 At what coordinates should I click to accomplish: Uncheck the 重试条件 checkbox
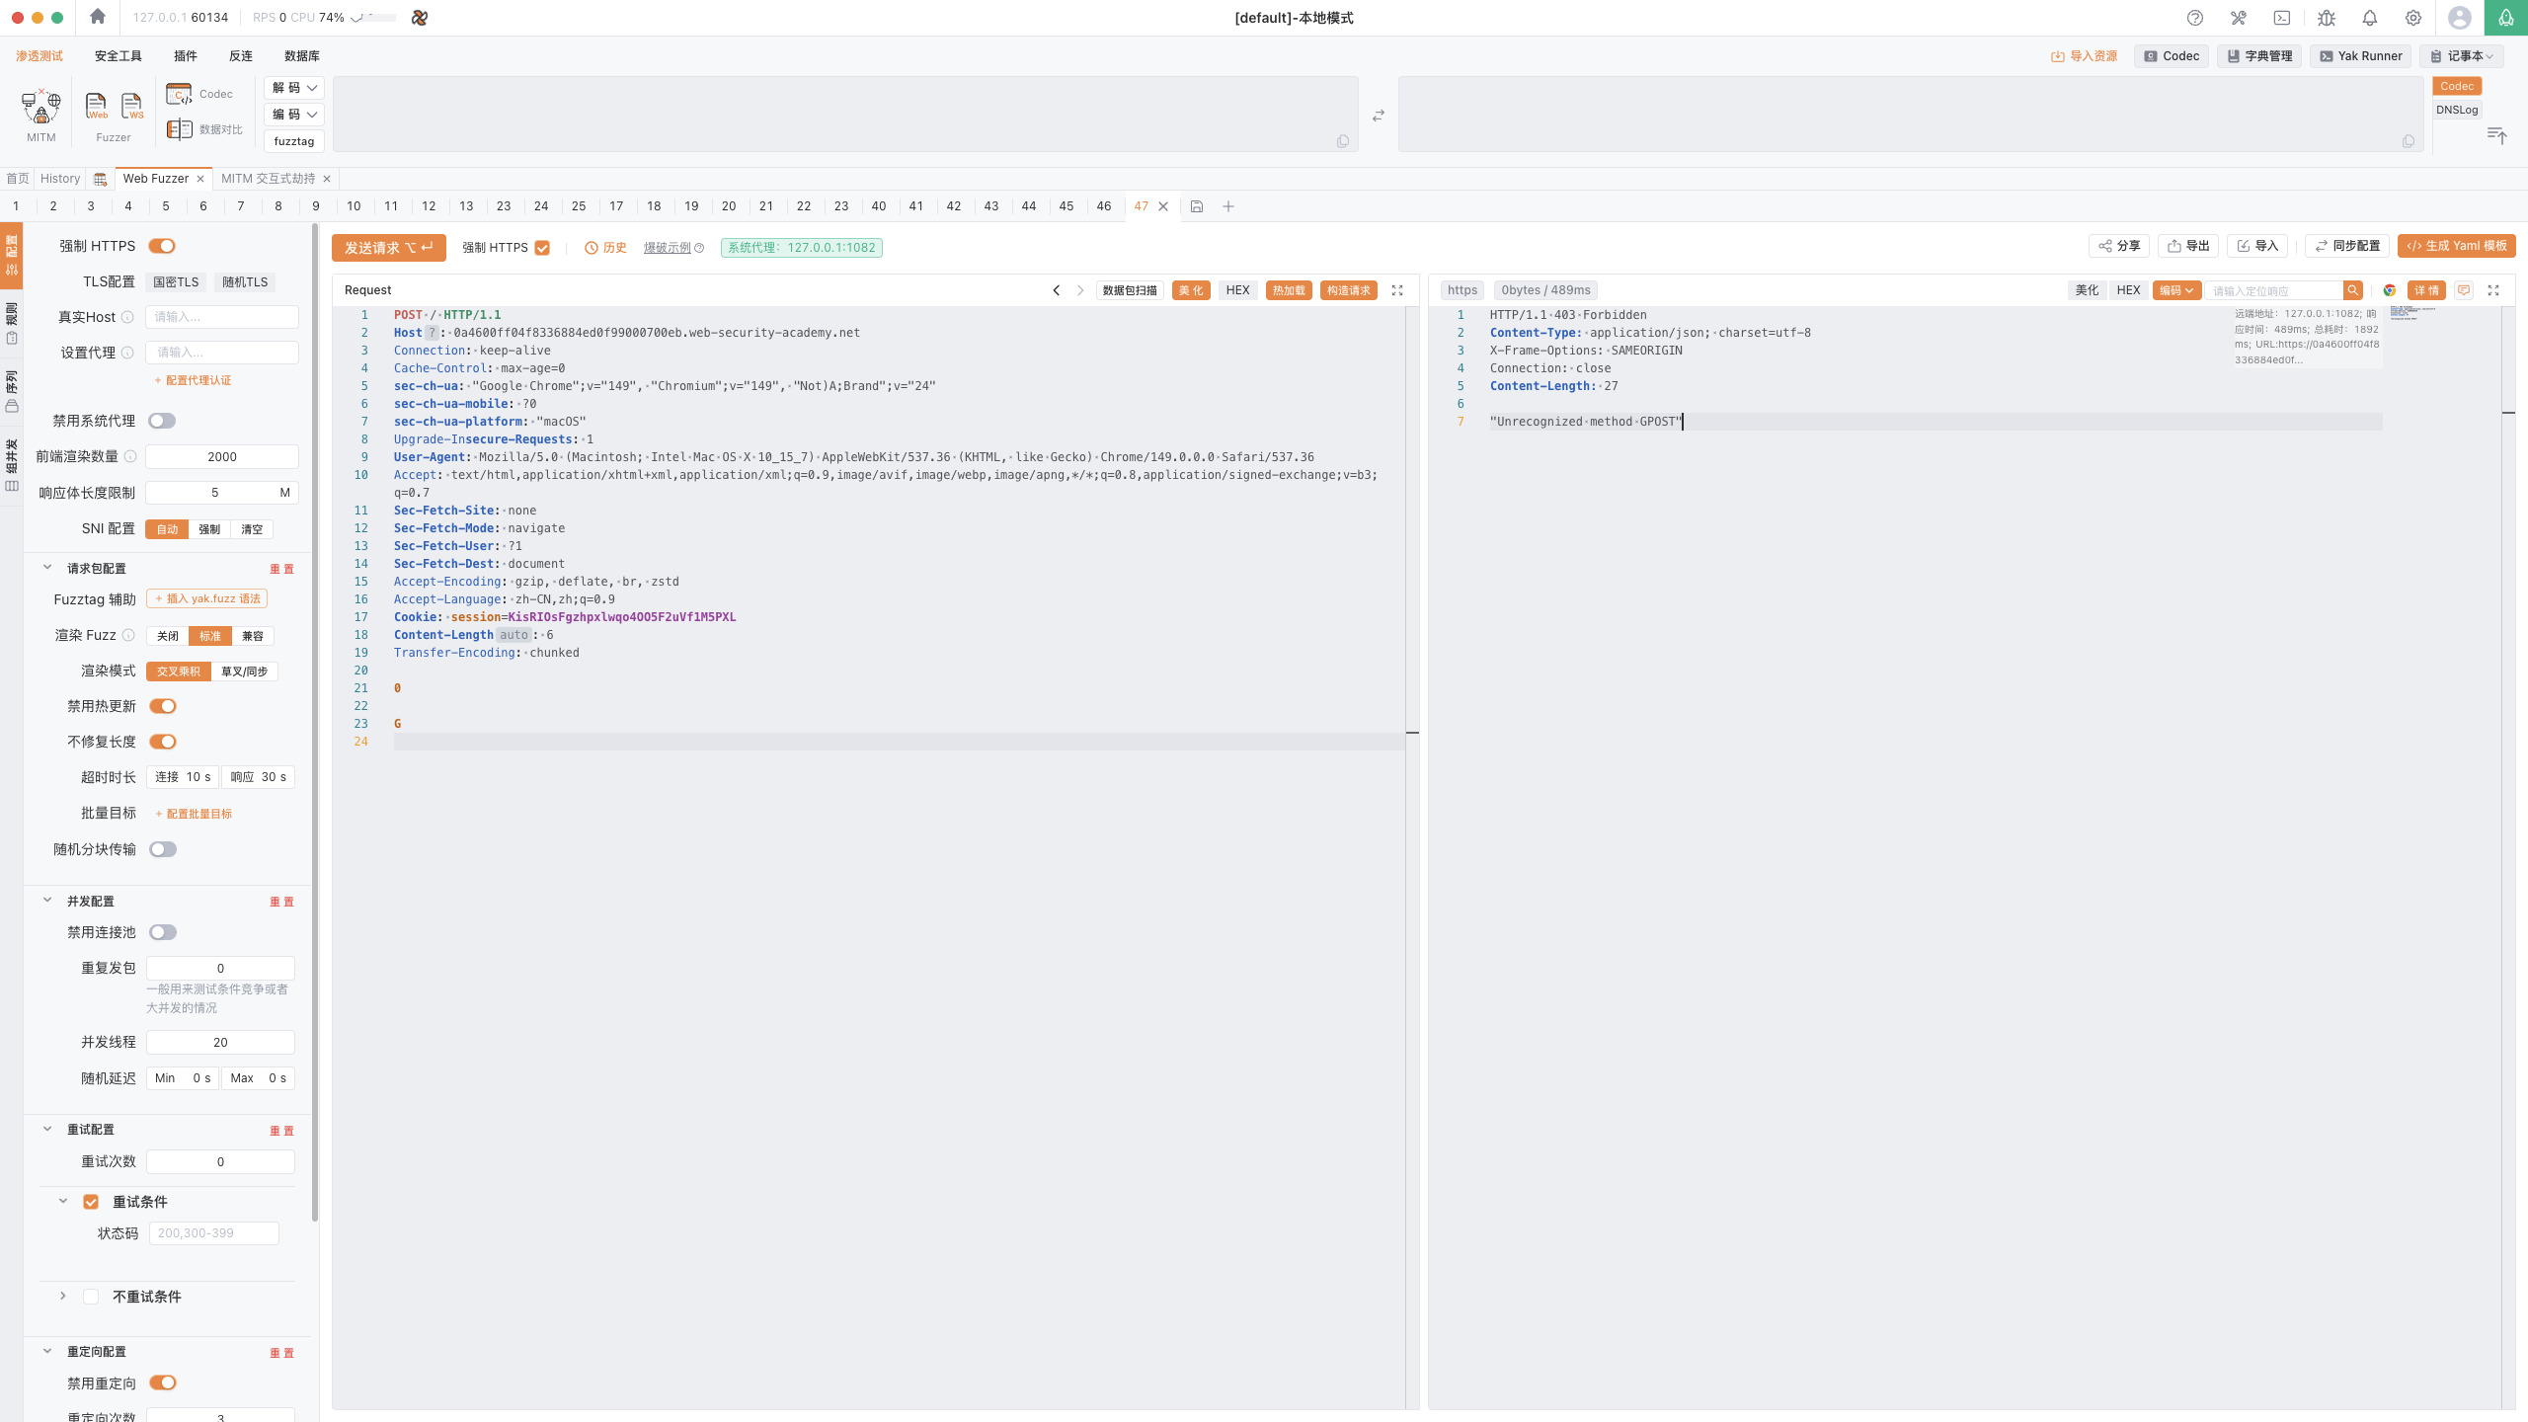(91, 1202)
